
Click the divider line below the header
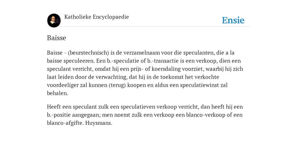148,26
